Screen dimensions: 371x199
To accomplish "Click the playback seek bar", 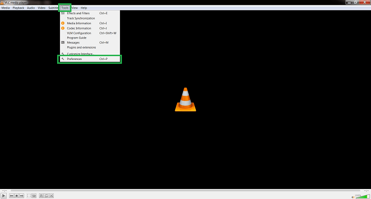I will tap(185, 190).
